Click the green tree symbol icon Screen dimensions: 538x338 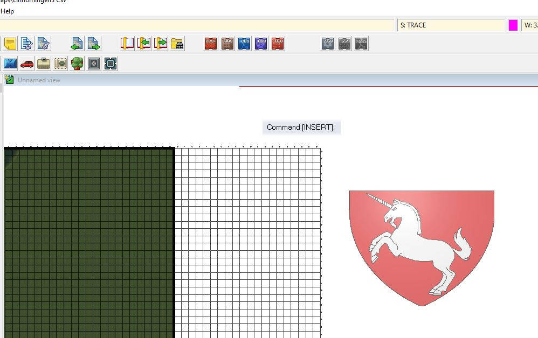tap(77, 64)
